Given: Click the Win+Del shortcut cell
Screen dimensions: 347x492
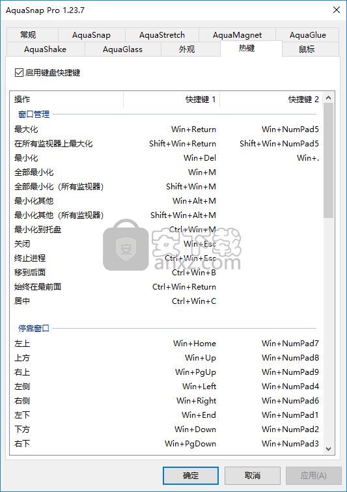Looking at the screenshot, I should point(200,158).
